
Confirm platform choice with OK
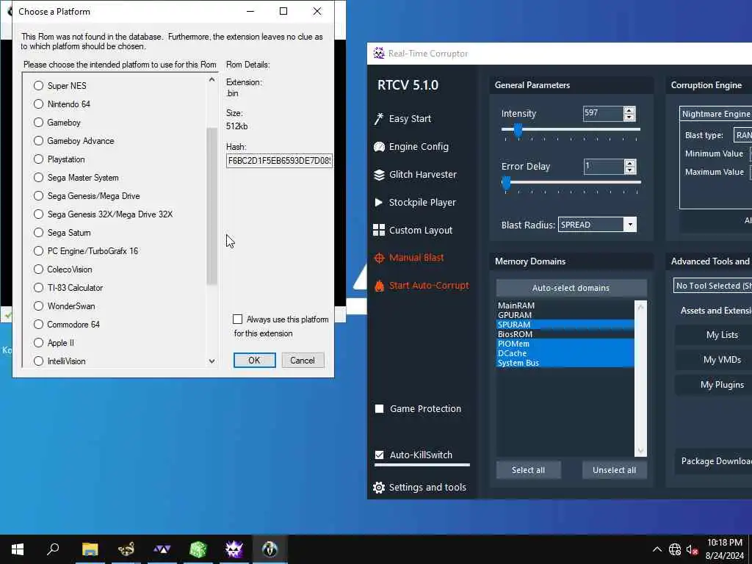(x=255, y=360)
